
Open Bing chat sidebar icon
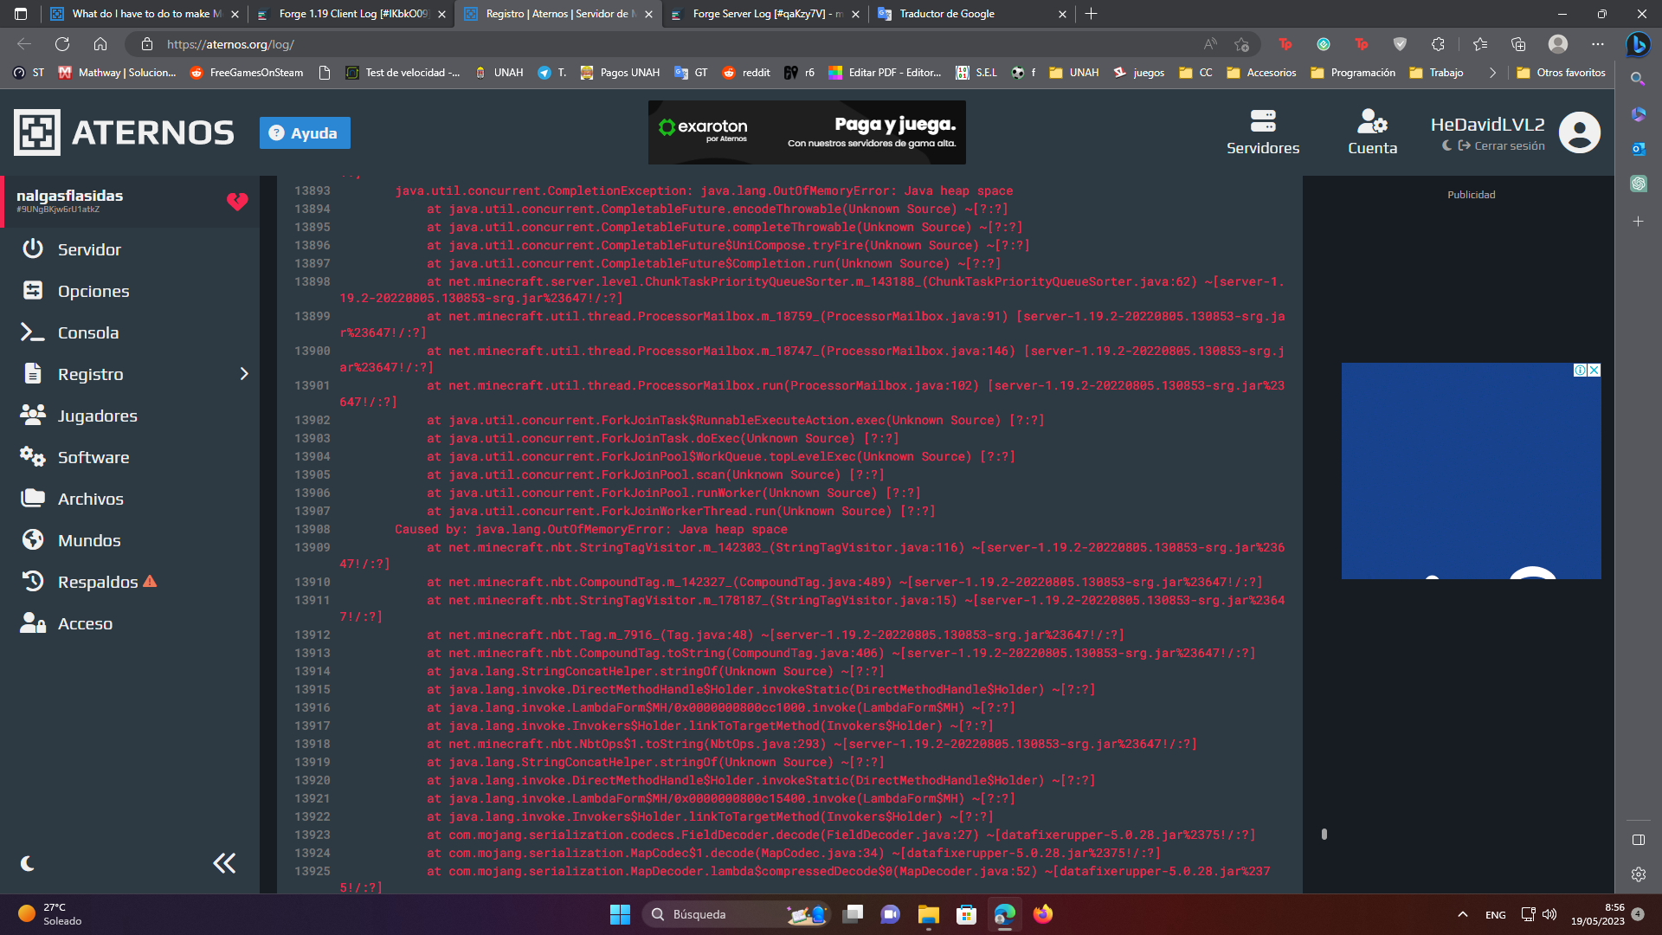[x=1638, y=44]
